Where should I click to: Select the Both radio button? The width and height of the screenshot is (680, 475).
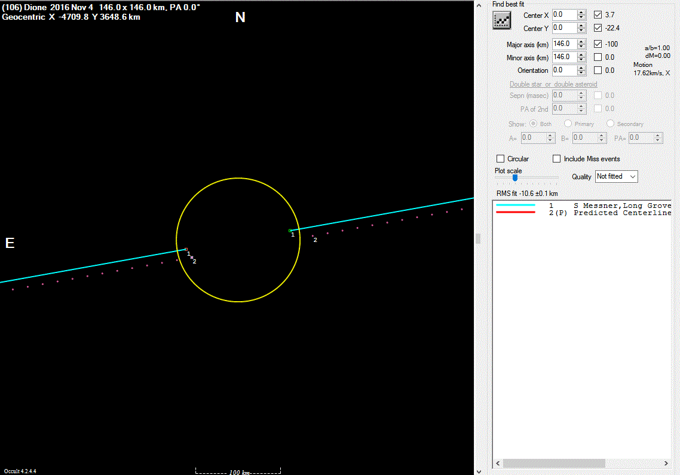coord(534,124)
